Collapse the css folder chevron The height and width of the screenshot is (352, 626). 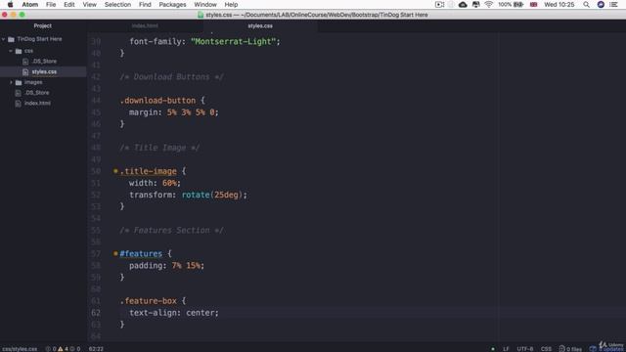point(11,51)
